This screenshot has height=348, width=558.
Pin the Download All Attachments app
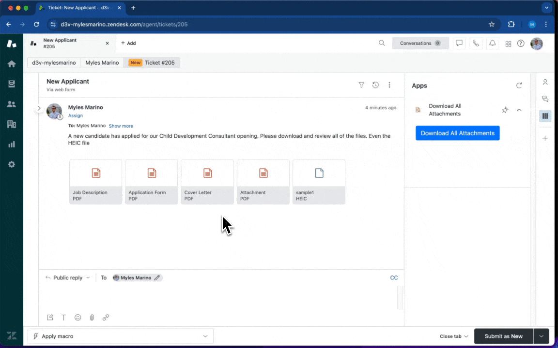[505, 110]
